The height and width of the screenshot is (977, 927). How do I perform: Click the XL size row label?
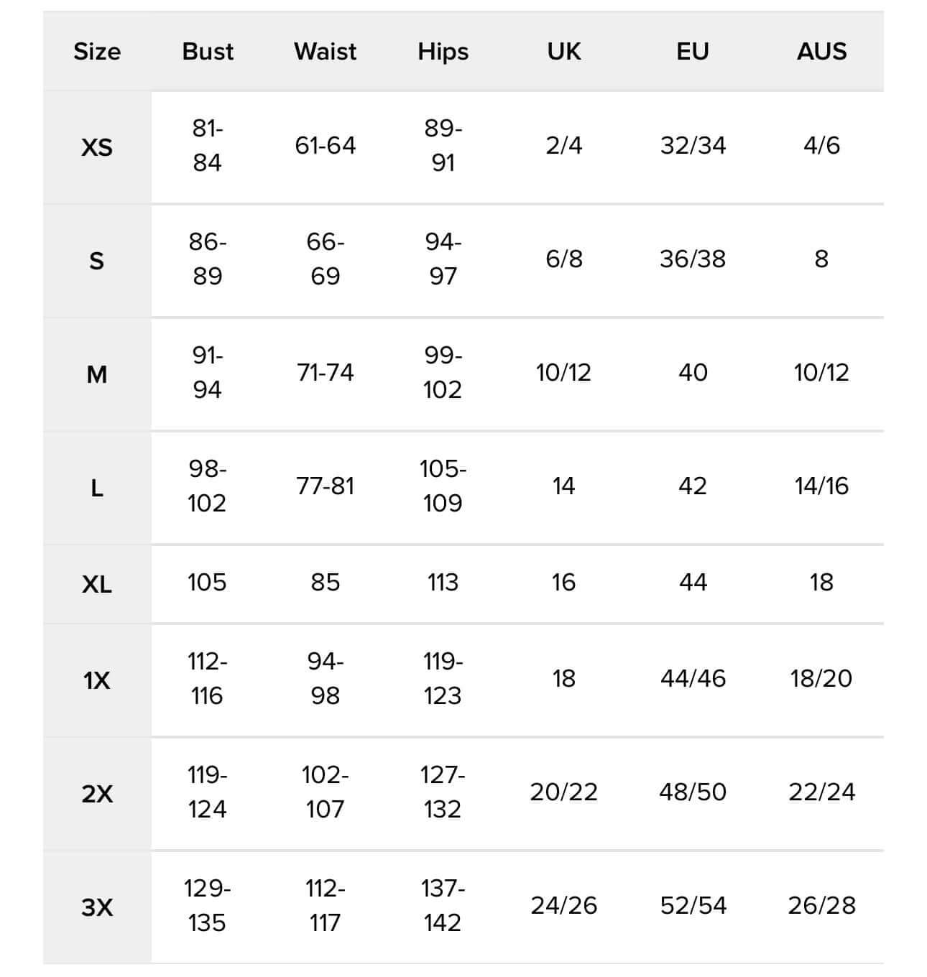(97, 584)
